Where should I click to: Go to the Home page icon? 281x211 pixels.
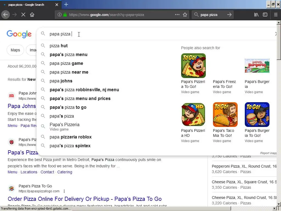[x=32, y=15]
